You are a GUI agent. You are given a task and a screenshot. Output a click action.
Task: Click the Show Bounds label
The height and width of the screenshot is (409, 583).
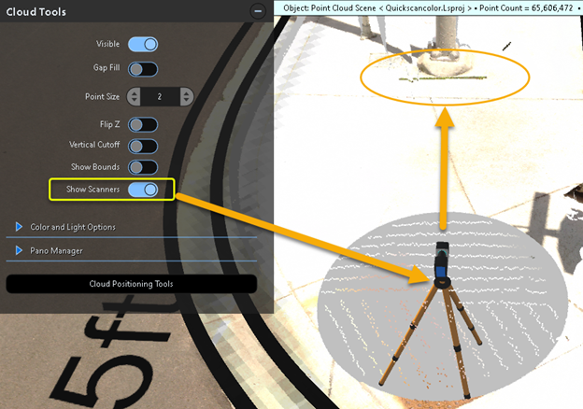click(95, 167)
